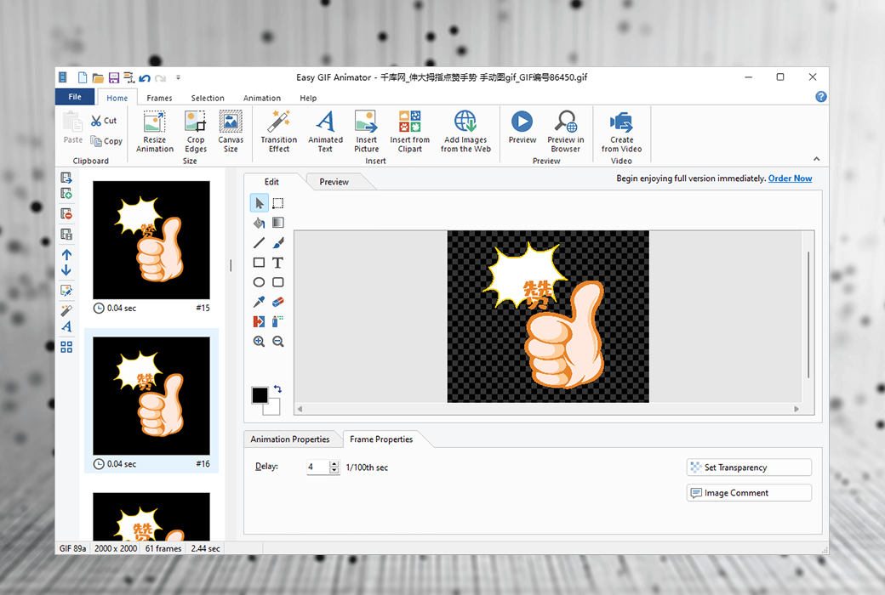885x595 pixels.
Task: Click Crop Edges in the ribbon
Action: pos(196,132)
